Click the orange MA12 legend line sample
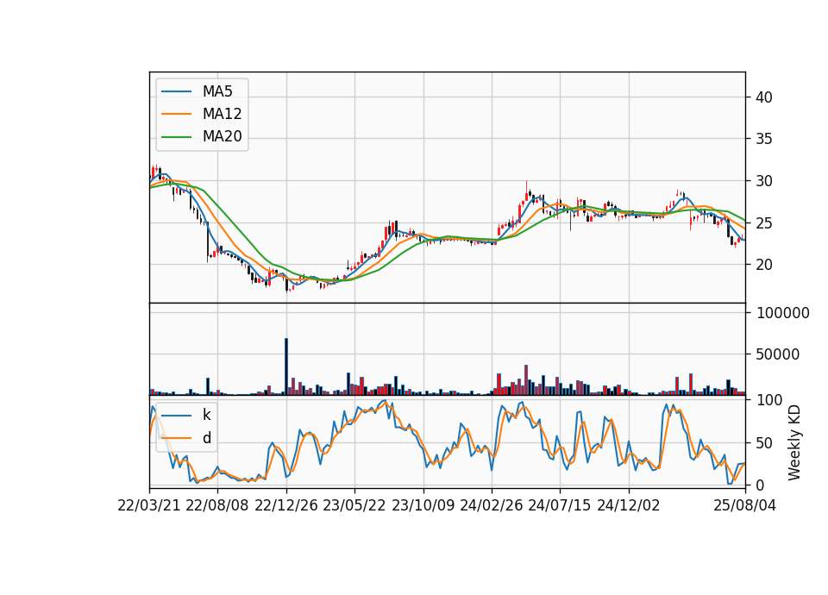The image size is (828, 595). [176, 114]
